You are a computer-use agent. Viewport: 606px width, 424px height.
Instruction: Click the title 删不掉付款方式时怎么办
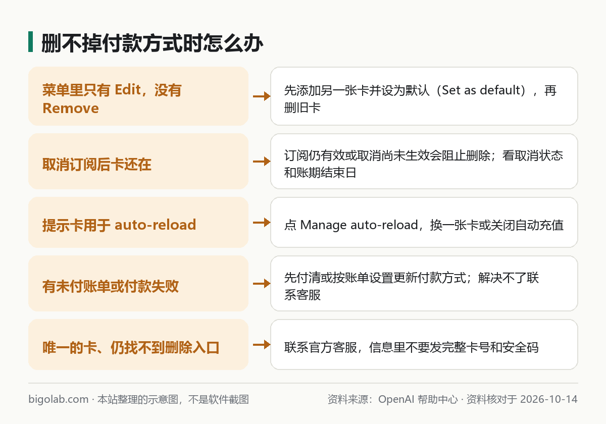click(x=152, y=43)
